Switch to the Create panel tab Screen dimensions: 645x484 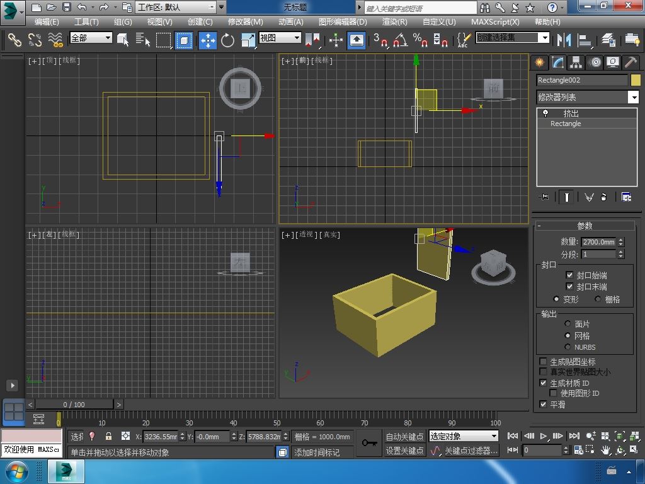pos(539,62)
